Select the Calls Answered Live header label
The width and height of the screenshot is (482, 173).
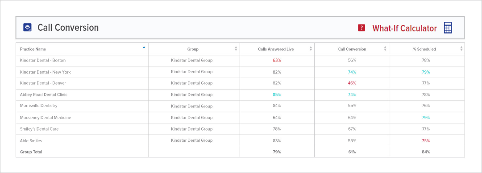276,49
